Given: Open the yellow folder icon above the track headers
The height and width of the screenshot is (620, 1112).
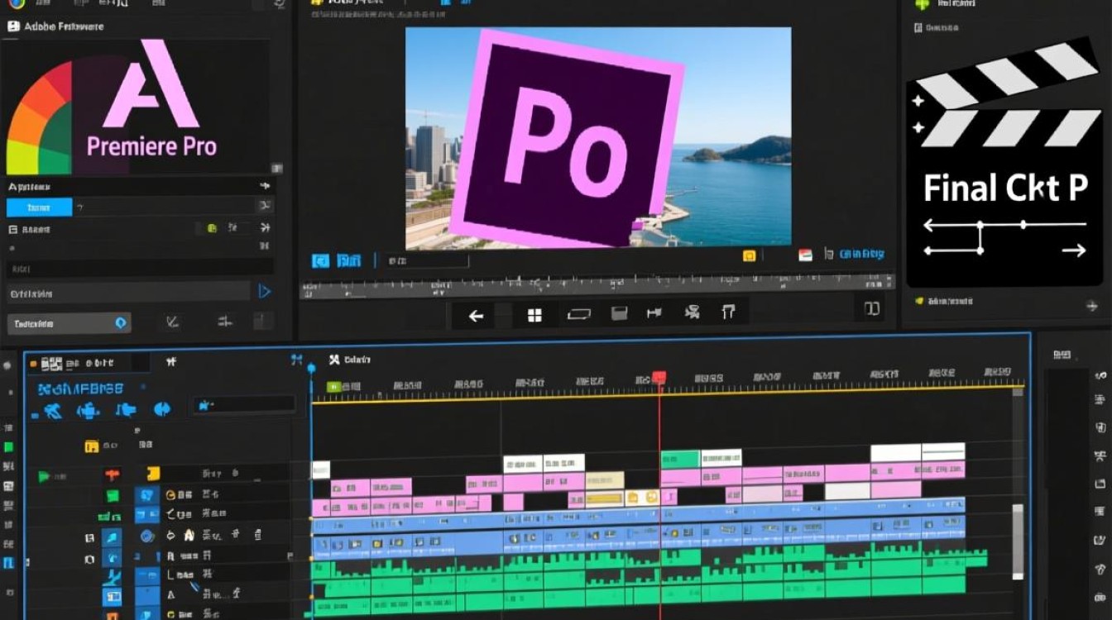Looking at the screenshot, I should point(92,447).
